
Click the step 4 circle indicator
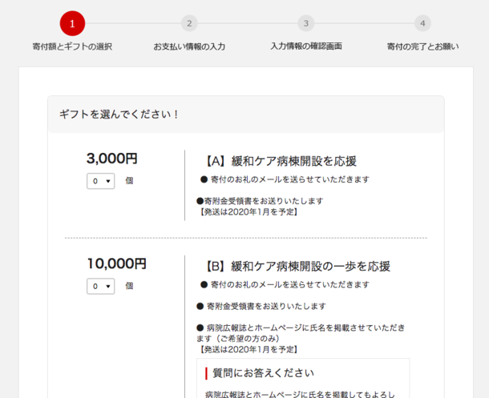[x=422, y=23]
